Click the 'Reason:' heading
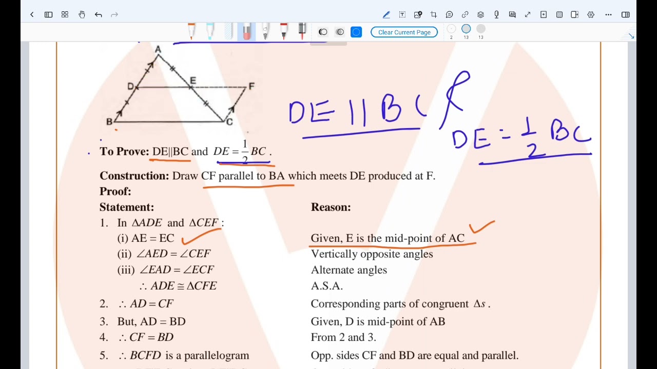 (331, 207)
